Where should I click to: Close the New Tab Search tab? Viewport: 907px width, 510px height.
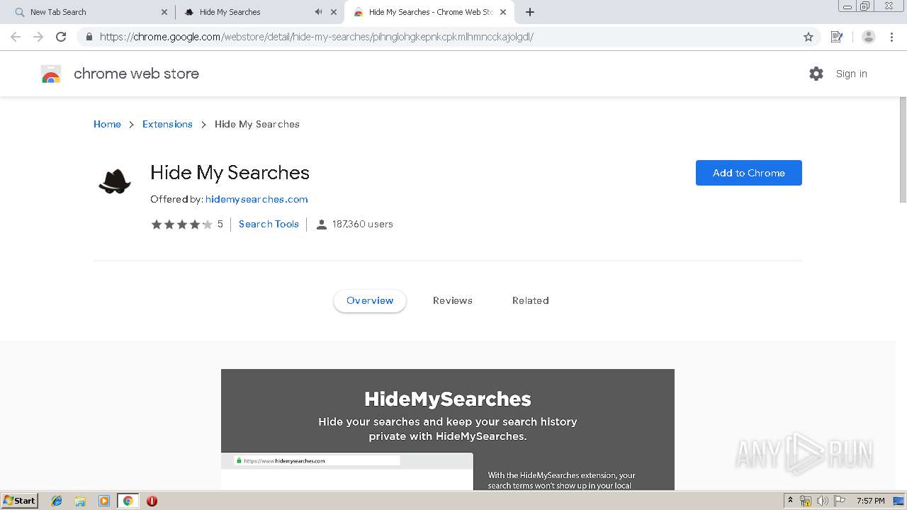click(164, 12)
